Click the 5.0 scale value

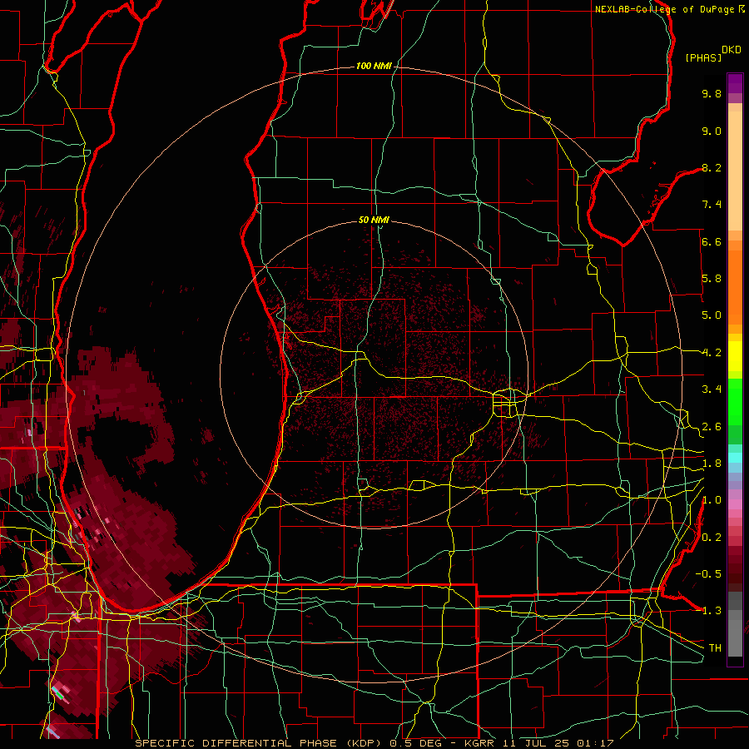(x=712, y=315)
